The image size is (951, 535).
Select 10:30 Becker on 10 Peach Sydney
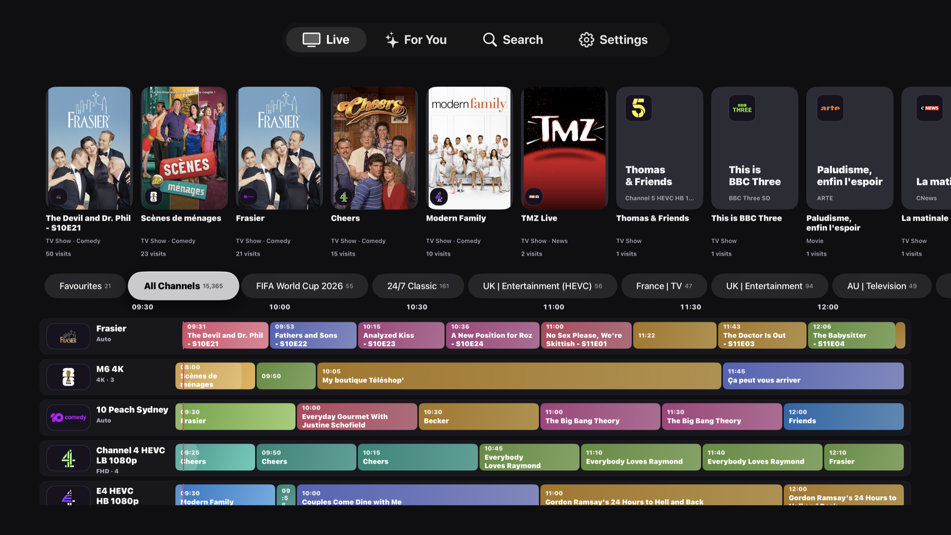tap(479, 416)
